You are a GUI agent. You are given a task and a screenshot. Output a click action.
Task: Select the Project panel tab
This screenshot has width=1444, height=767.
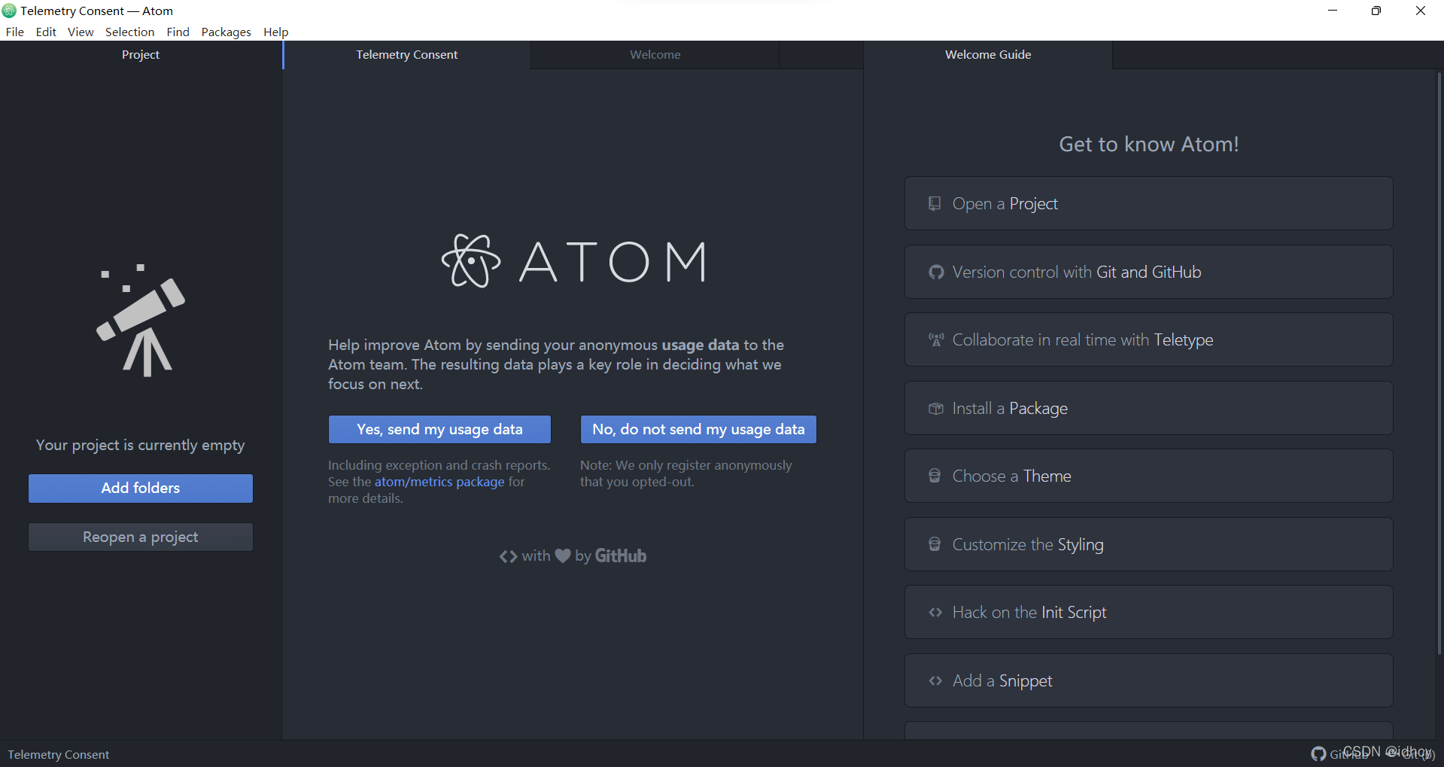[x=141, y=54]
